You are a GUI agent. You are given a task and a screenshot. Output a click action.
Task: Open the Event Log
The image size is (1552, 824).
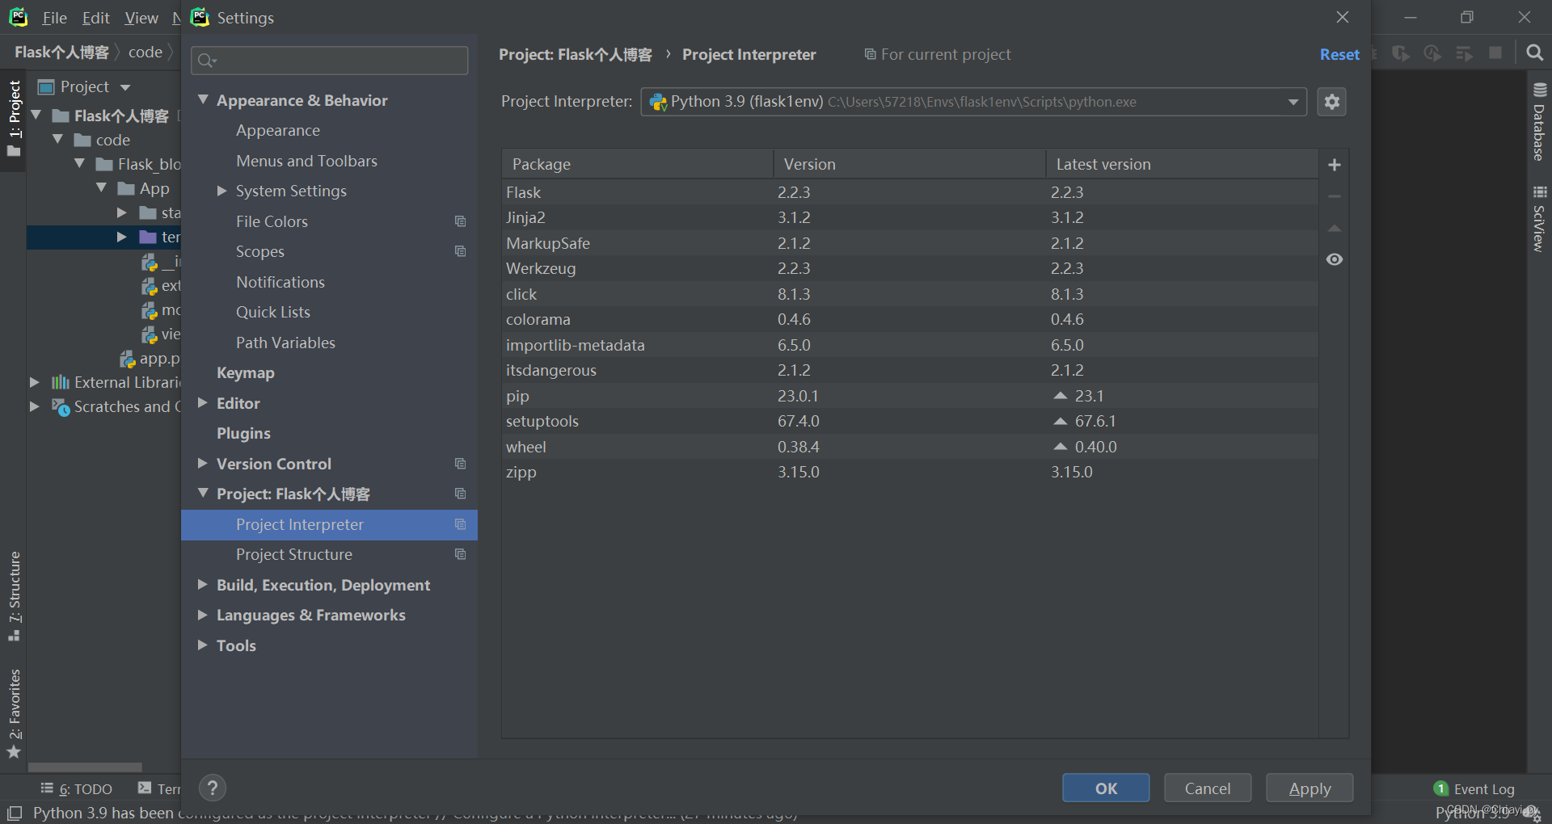tap(1474, 789)
